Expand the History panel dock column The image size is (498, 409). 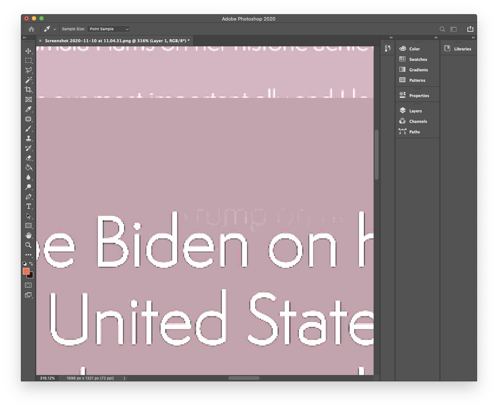[391, 37]
